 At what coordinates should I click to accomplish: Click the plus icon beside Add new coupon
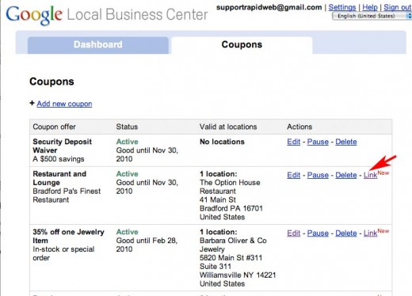pos(32,103)
